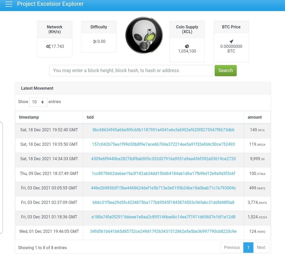Select page 1 in pagination
The image size is (285, 256).
(248, 248)
